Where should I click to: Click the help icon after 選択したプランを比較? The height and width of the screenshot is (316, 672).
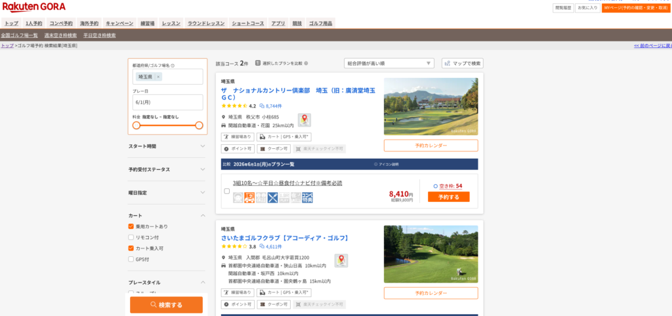pos(306,64)
